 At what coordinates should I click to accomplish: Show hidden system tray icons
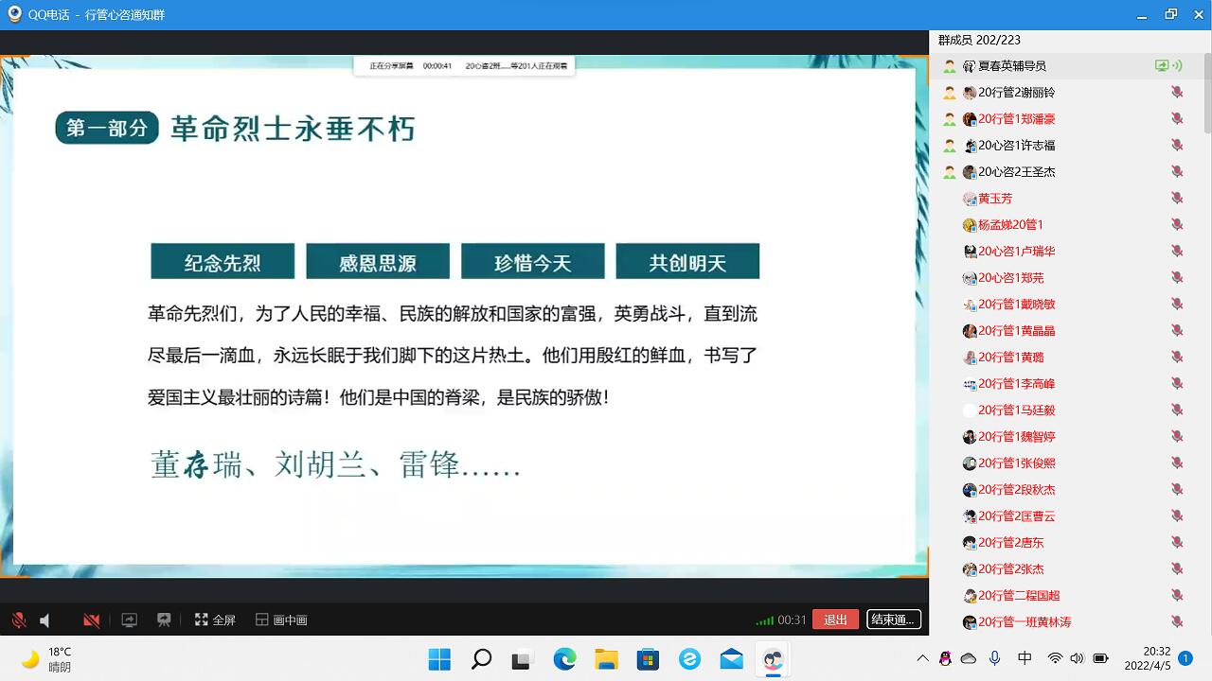[x=923, y=658]
